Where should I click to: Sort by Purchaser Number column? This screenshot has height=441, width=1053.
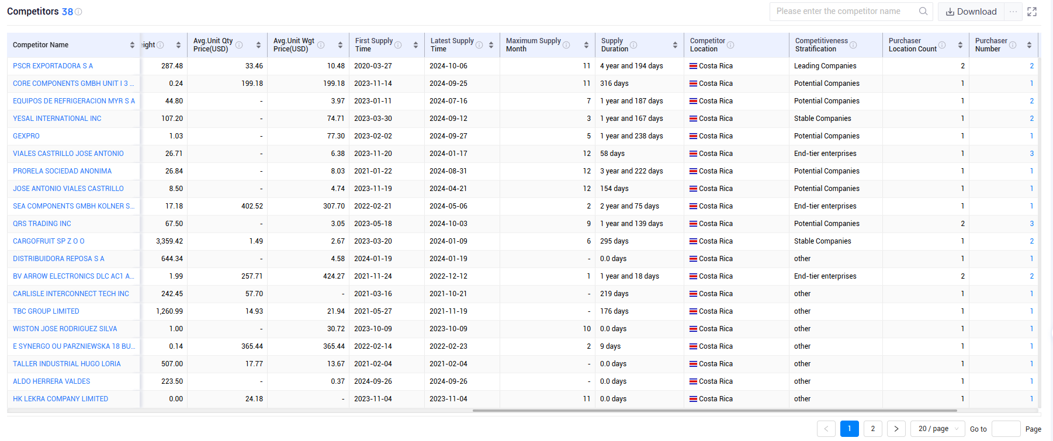tap(1029, 45)
